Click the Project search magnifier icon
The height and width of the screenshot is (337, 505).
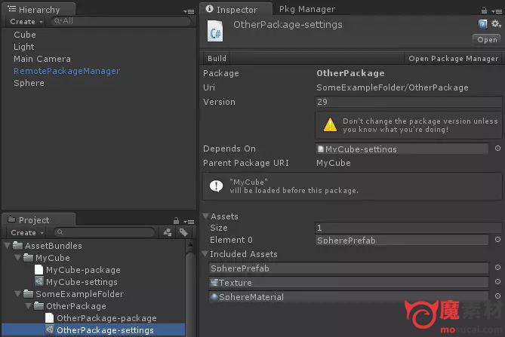point(60,232)
